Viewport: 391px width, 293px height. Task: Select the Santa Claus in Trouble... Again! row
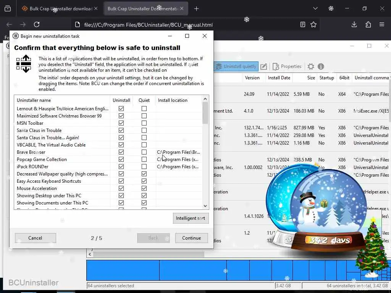[108, 137]
